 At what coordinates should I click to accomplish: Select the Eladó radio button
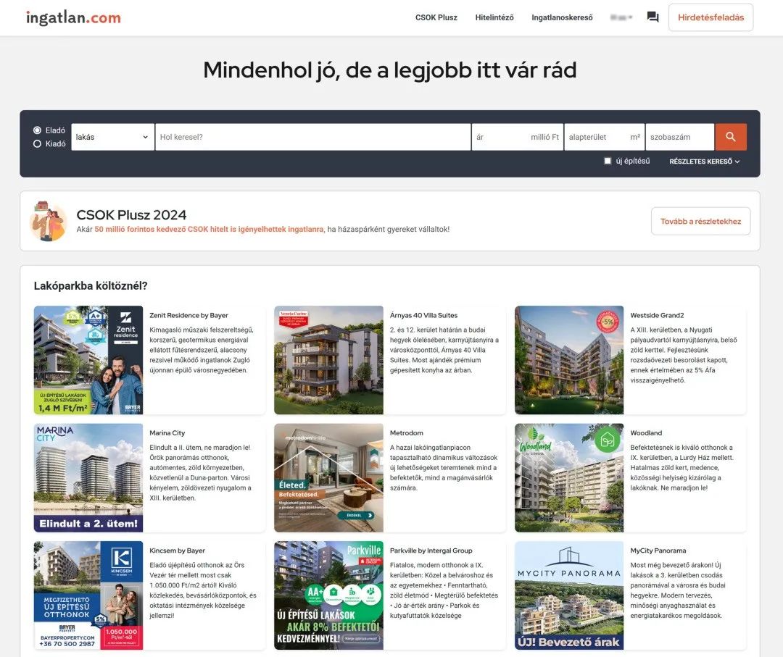coord(38,130)
